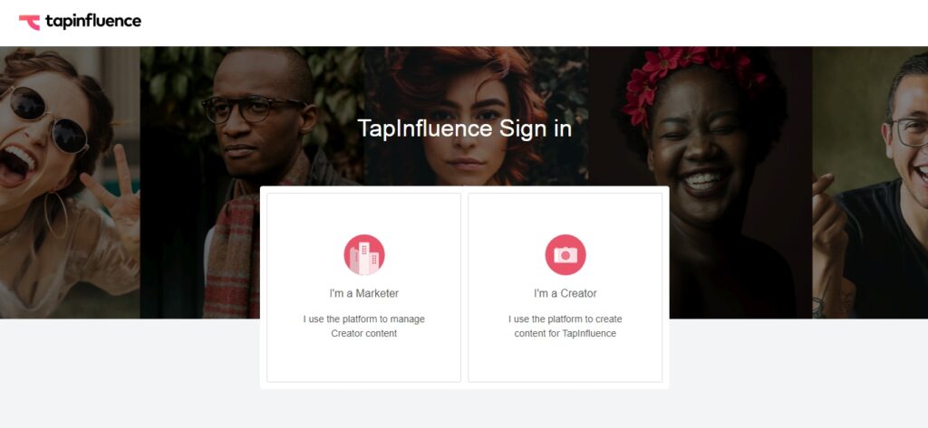The image size is (928, 428).
Task: Click photo of laughing woman with sunglasses
Action: pyautogui.click(x=70, y=183)
